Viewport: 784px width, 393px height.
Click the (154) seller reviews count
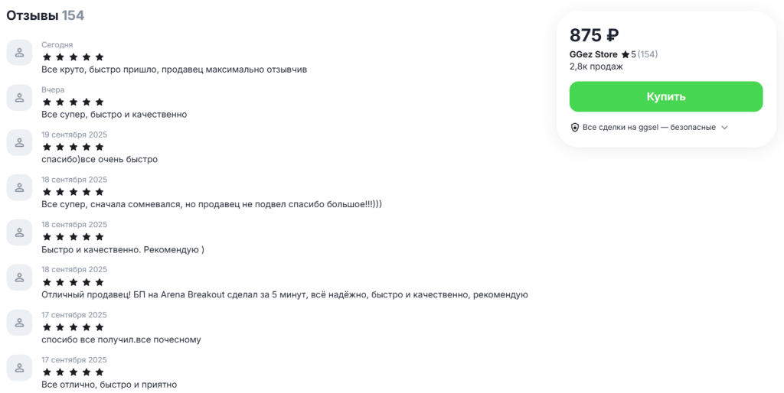[x=648, y=54]
